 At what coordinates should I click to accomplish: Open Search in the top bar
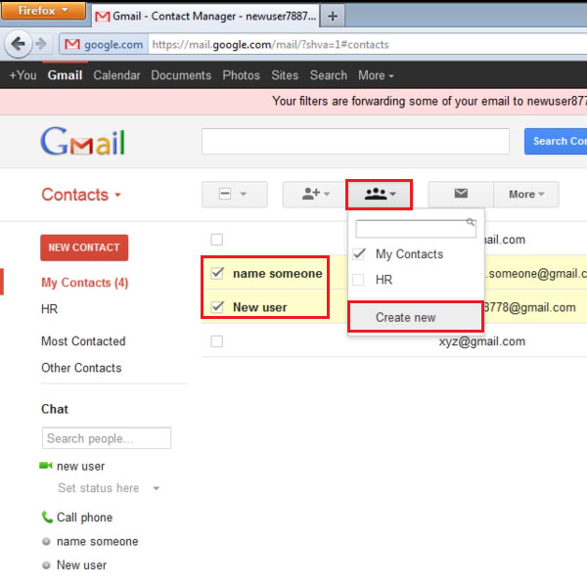(329, 75)
